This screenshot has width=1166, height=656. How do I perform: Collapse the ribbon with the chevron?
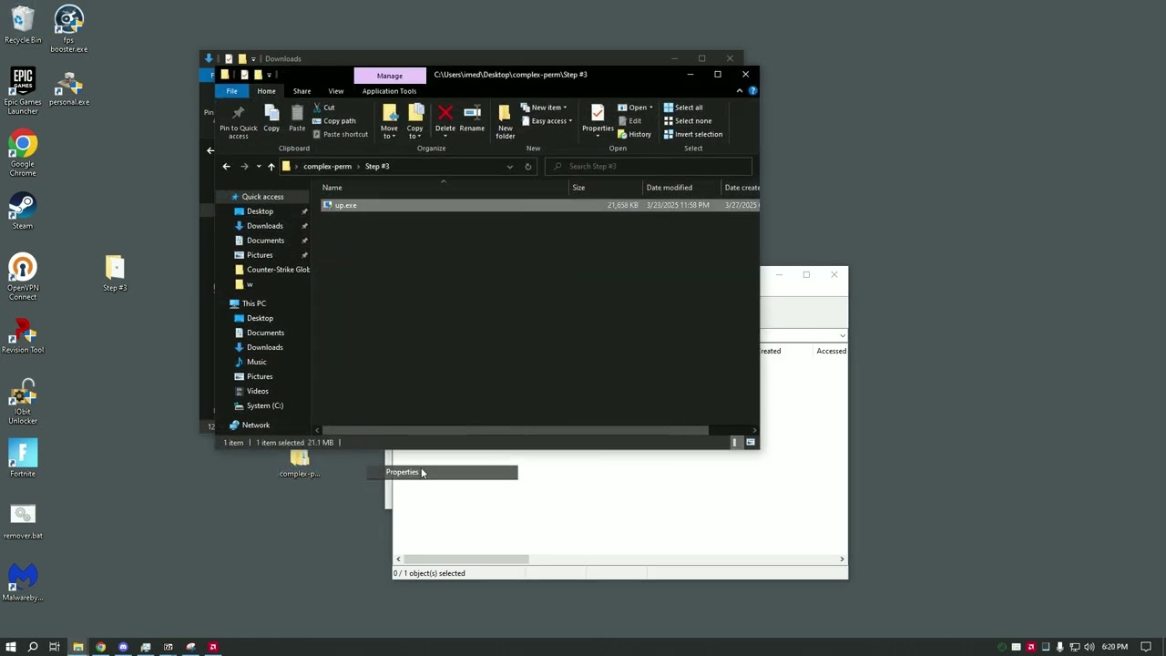coord(739,91)
